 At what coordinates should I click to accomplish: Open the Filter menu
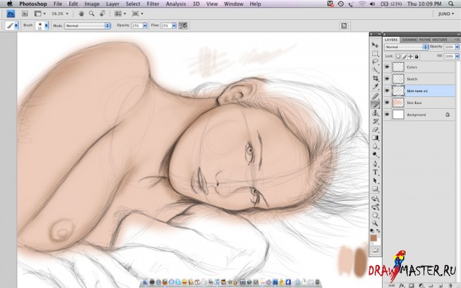pyautogui.click(x=153, y=4)
